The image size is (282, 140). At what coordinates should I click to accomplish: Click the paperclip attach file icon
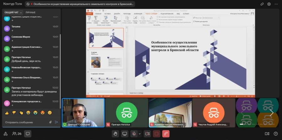pos(50,122)
